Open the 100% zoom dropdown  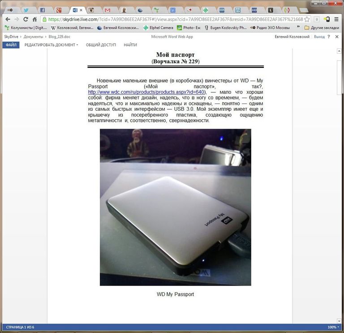click(x=333, y=327)
